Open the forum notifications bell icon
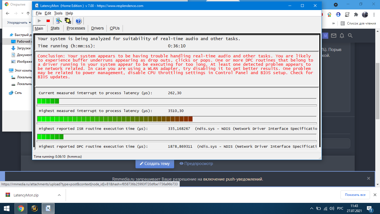Viewport: 380px width, 214px height. (x=342, y=36)
